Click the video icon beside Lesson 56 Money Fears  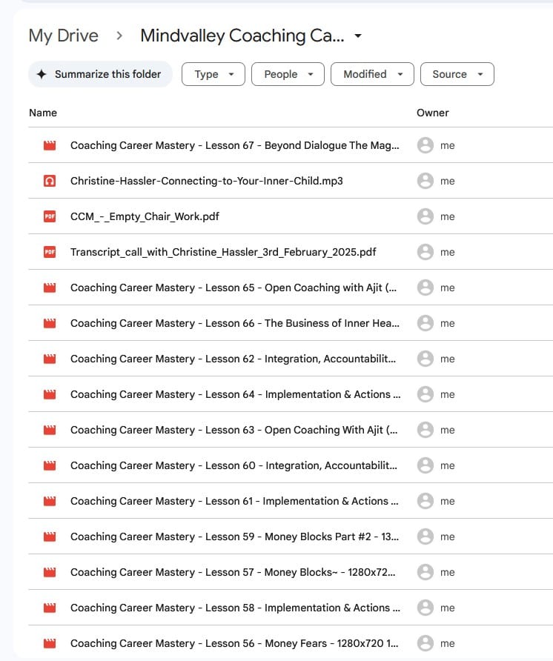(50, 644)
